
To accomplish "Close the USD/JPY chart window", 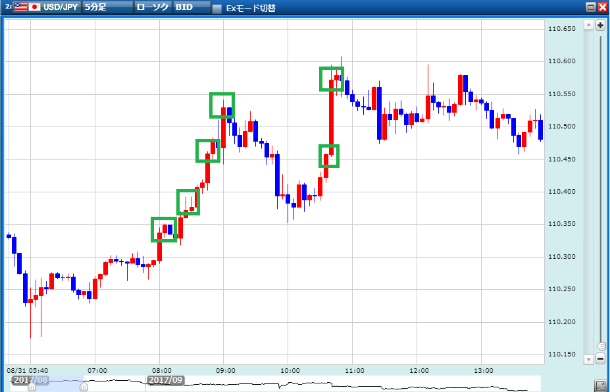I will [x=602, y=7].
